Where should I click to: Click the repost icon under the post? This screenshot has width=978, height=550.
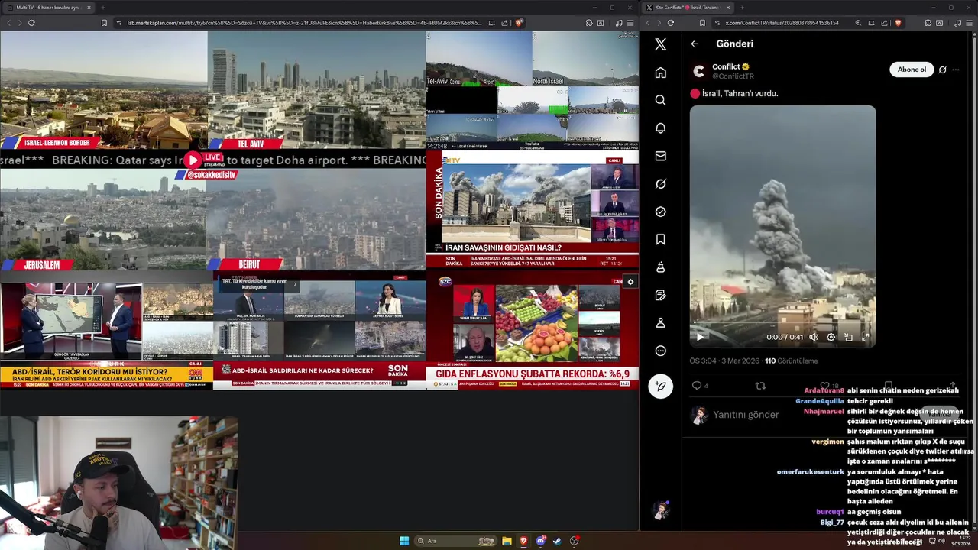coord(760,386)
